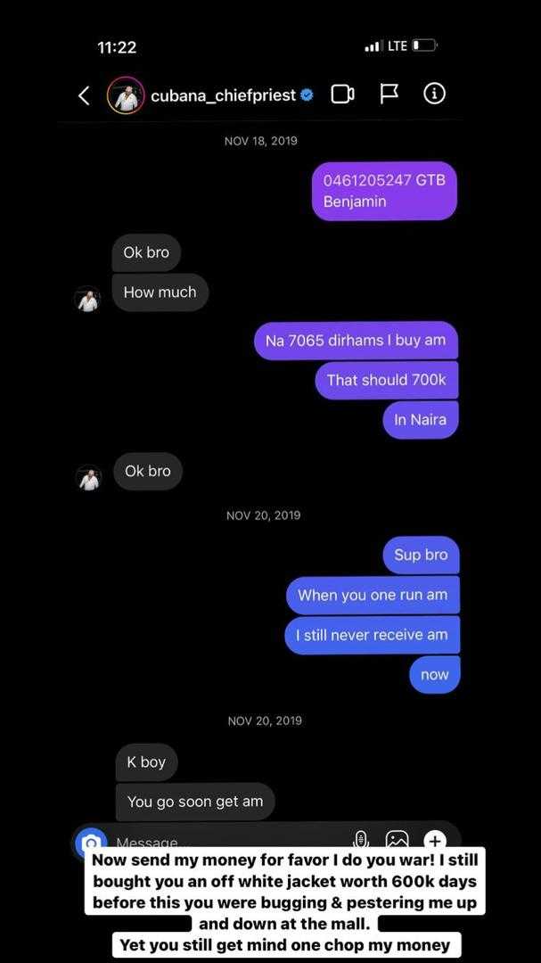Tap the 'When you one run am' bubble

373,595
